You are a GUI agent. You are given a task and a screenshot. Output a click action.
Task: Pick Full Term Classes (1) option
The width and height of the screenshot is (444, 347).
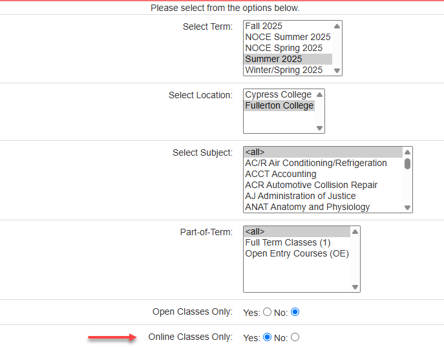coord(297,242)
